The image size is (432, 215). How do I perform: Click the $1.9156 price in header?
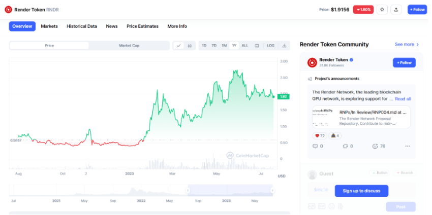[x=340, y=10]
